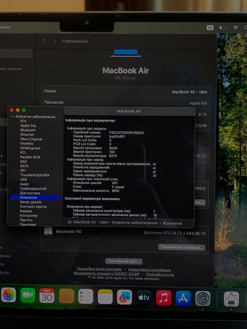
Task: Open Contacts app in the Dock
Action: click(66, 296)
